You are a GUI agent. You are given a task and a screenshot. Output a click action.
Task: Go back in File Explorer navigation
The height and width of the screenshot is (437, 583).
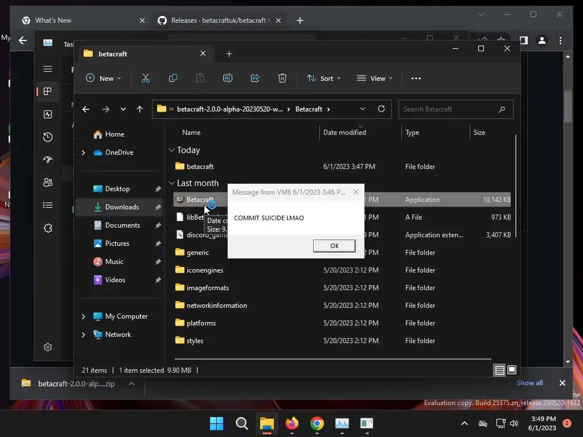pyautogui.click(x=86, y=109)
